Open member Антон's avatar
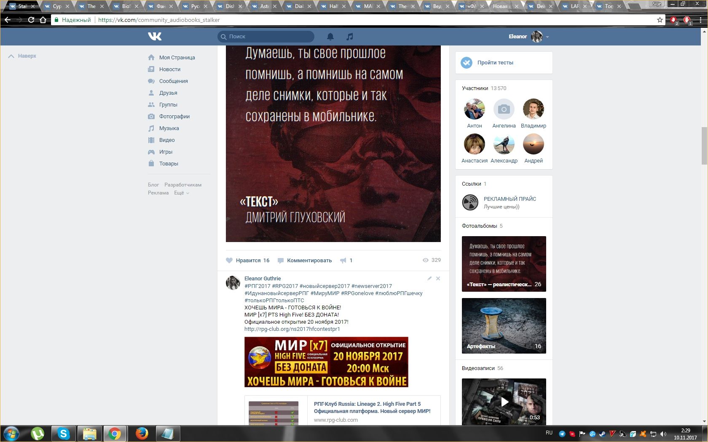 coord(475,109)
